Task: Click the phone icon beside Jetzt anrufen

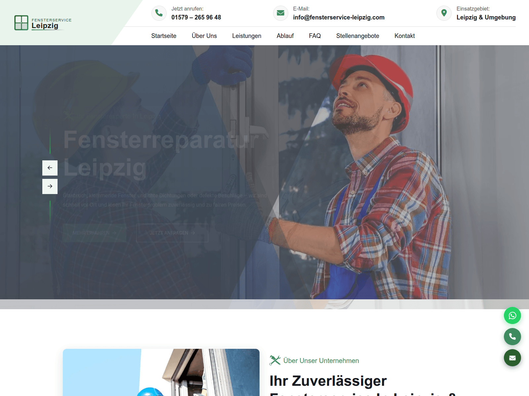Action: [159, 13]
